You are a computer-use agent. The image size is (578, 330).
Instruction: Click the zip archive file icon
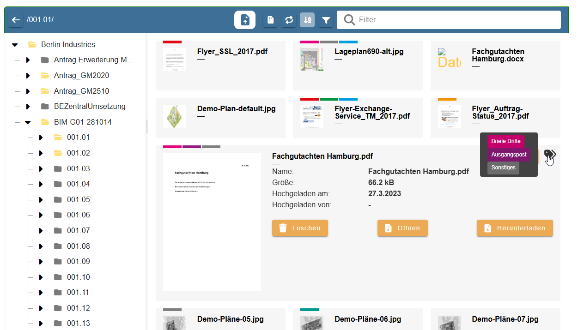click(x=270, y=20)
